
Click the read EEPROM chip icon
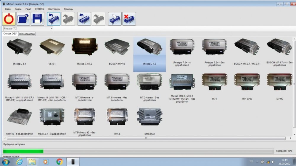point(84,19)
